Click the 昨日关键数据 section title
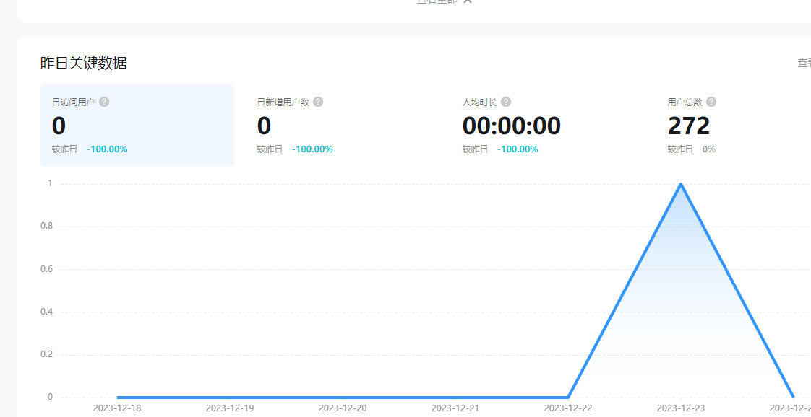 pyautogui.click(x=84, y=63)
